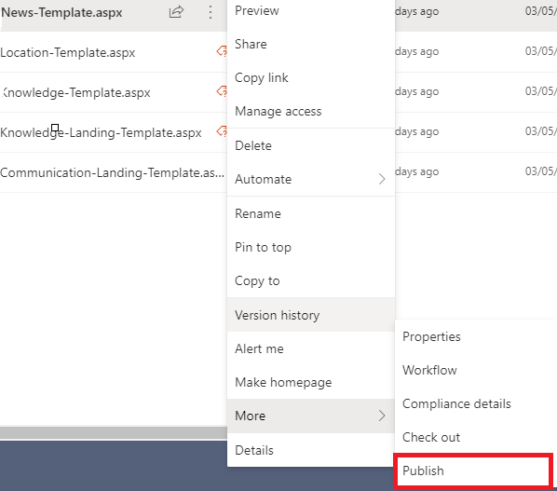Select Pin to top in the menu
Screen dimensions: 557x491
[311, 247]
